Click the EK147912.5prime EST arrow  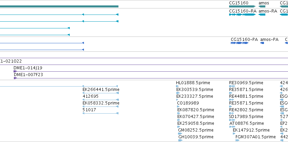234,134
